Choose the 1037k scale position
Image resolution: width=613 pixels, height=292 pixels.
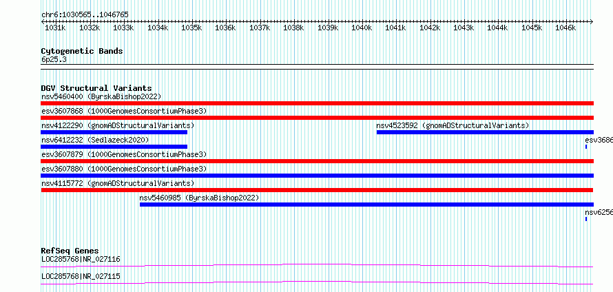point(260,28)
